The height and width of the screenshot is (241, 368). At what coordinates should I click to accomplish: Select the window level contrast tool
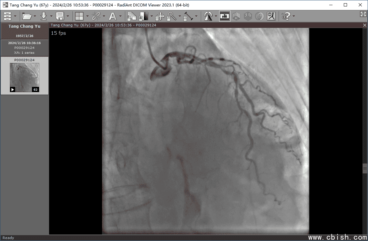[144, 16]
